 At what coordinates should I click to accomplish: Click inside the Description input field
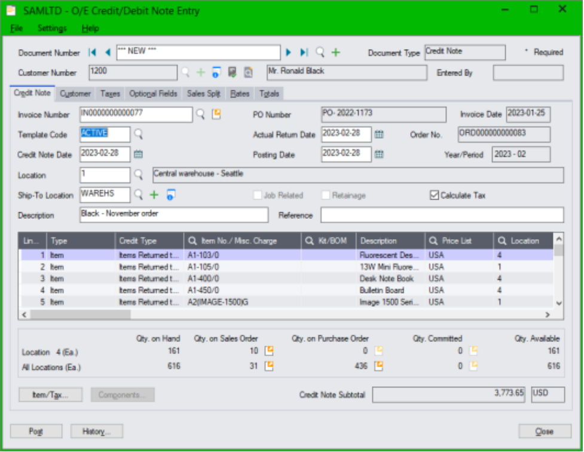pos(173,215)
